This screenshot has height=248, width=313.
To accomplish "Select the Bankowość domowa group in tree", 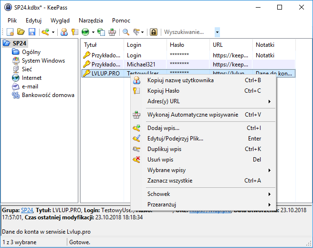I will click(48, 95).
